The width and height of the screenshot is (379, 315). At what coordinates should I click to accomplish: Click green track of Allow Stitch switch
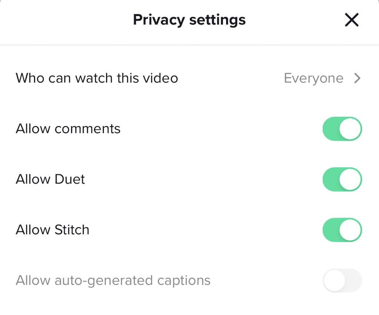(x=331, y=230)
